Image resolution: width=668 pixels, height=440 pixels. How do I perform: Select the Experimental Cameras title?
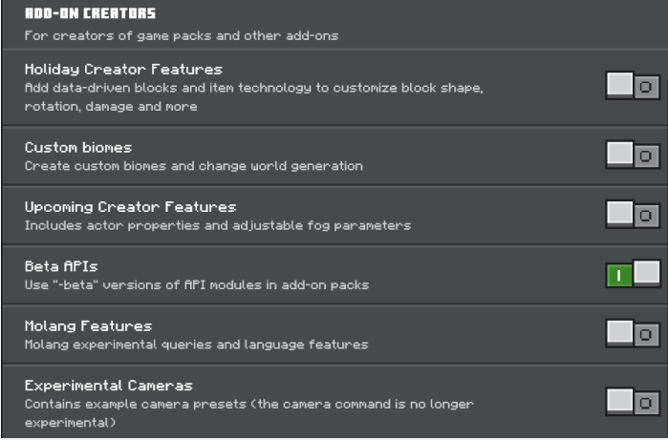109,386
